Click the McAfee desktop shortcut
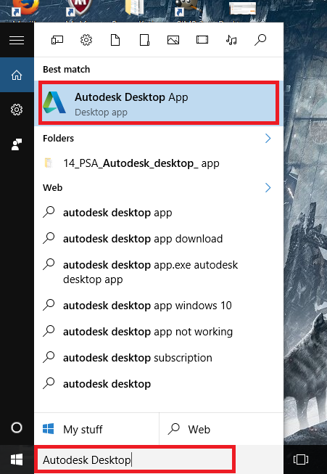Image resolution: width=327 pixels, height=474 pixels. 79,8
